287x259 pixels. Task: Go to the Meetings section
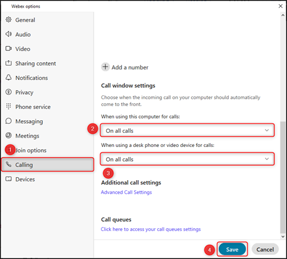47,136
